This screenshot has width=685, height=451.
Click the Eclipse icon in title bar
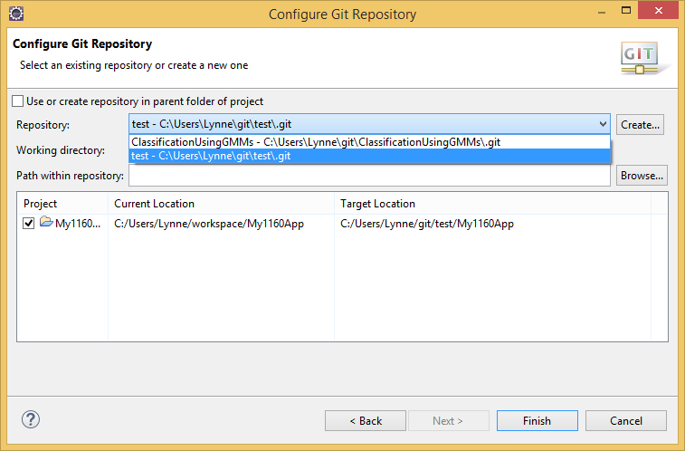(16, 14)
